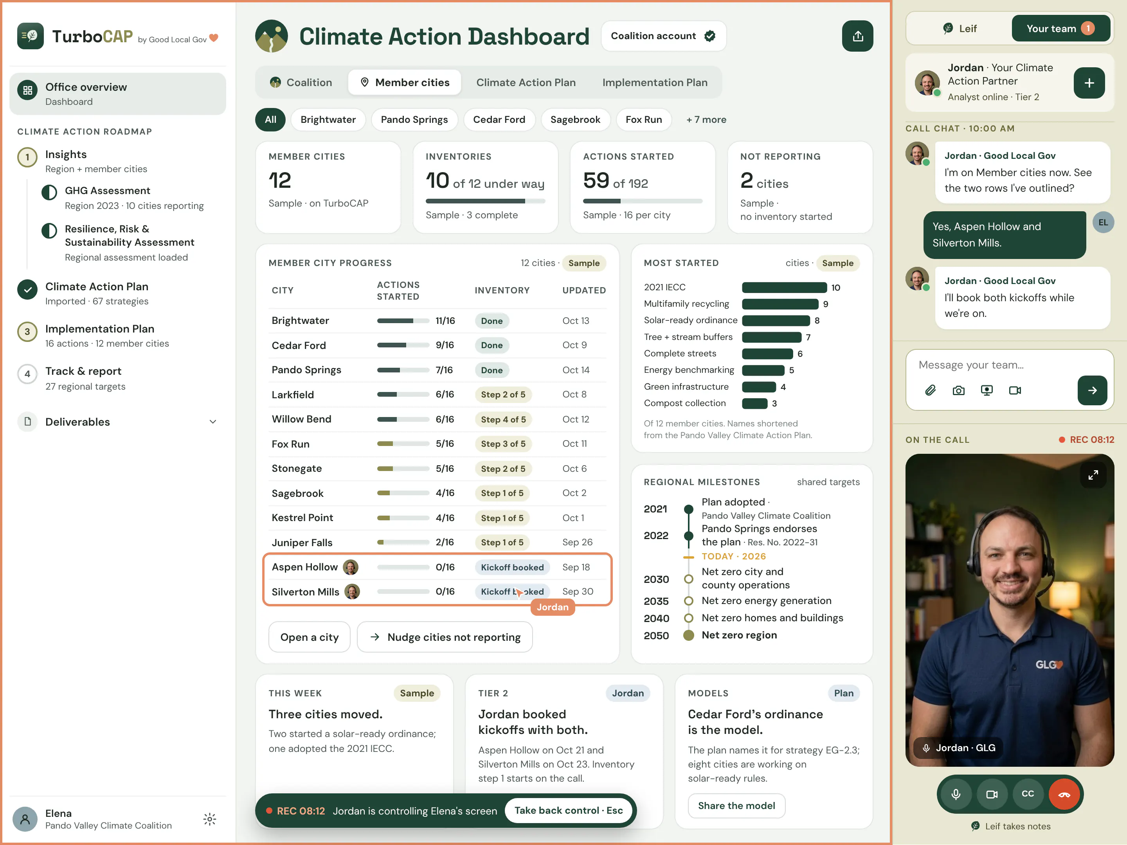Mute the microphone in call controls
Screen dimensions: 1127x845
(956, 794)
